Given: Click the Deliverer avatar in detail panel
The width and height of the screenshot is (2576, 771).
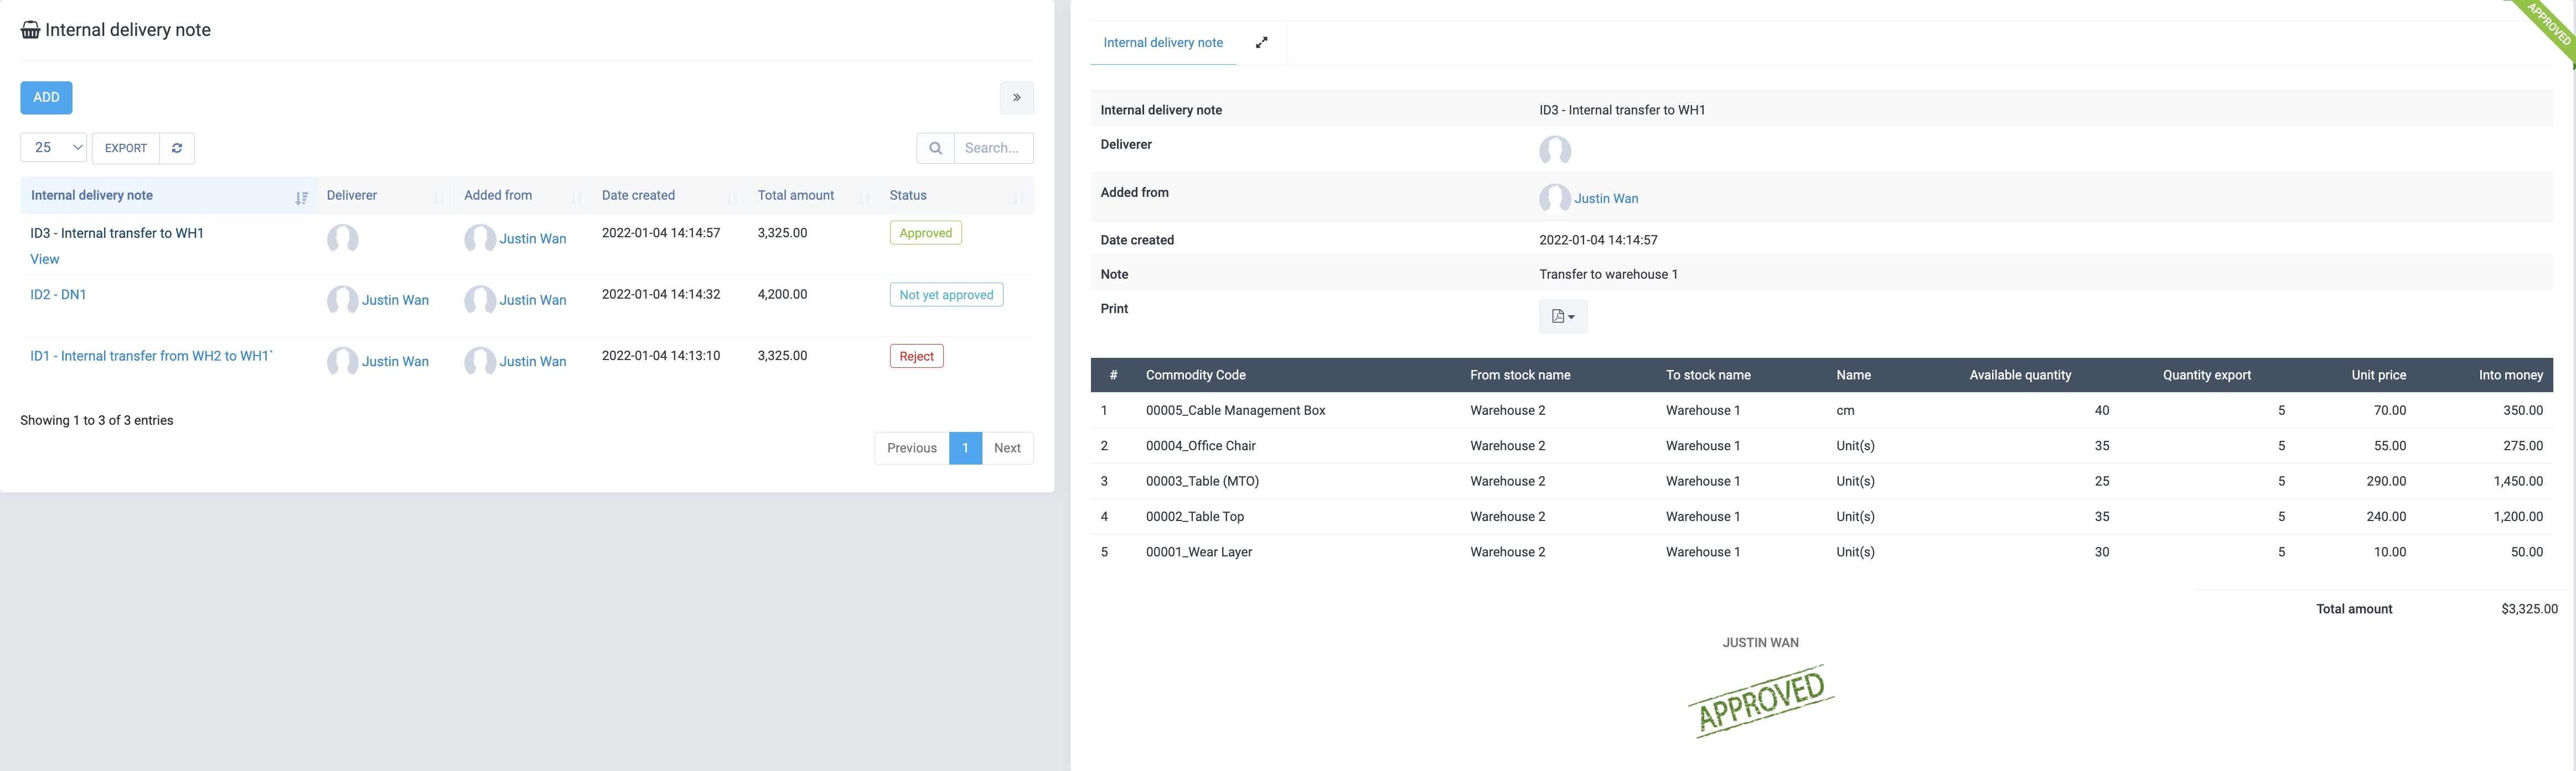Looking at the screenshot, I should coord(1554,151).
